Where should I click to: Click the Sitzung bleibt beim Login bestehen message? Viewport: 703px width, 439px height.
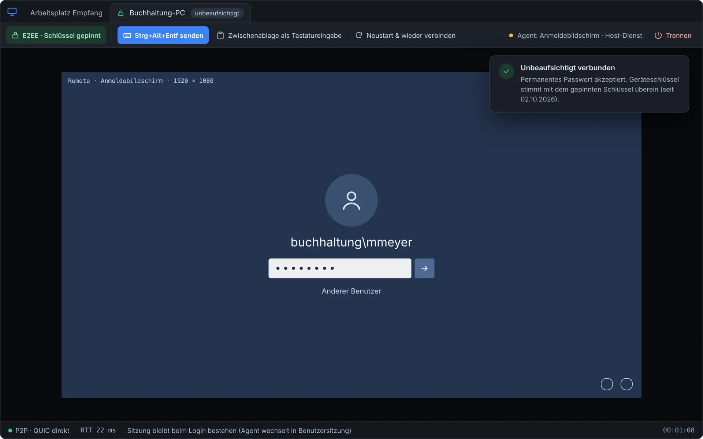pos(239,431)
